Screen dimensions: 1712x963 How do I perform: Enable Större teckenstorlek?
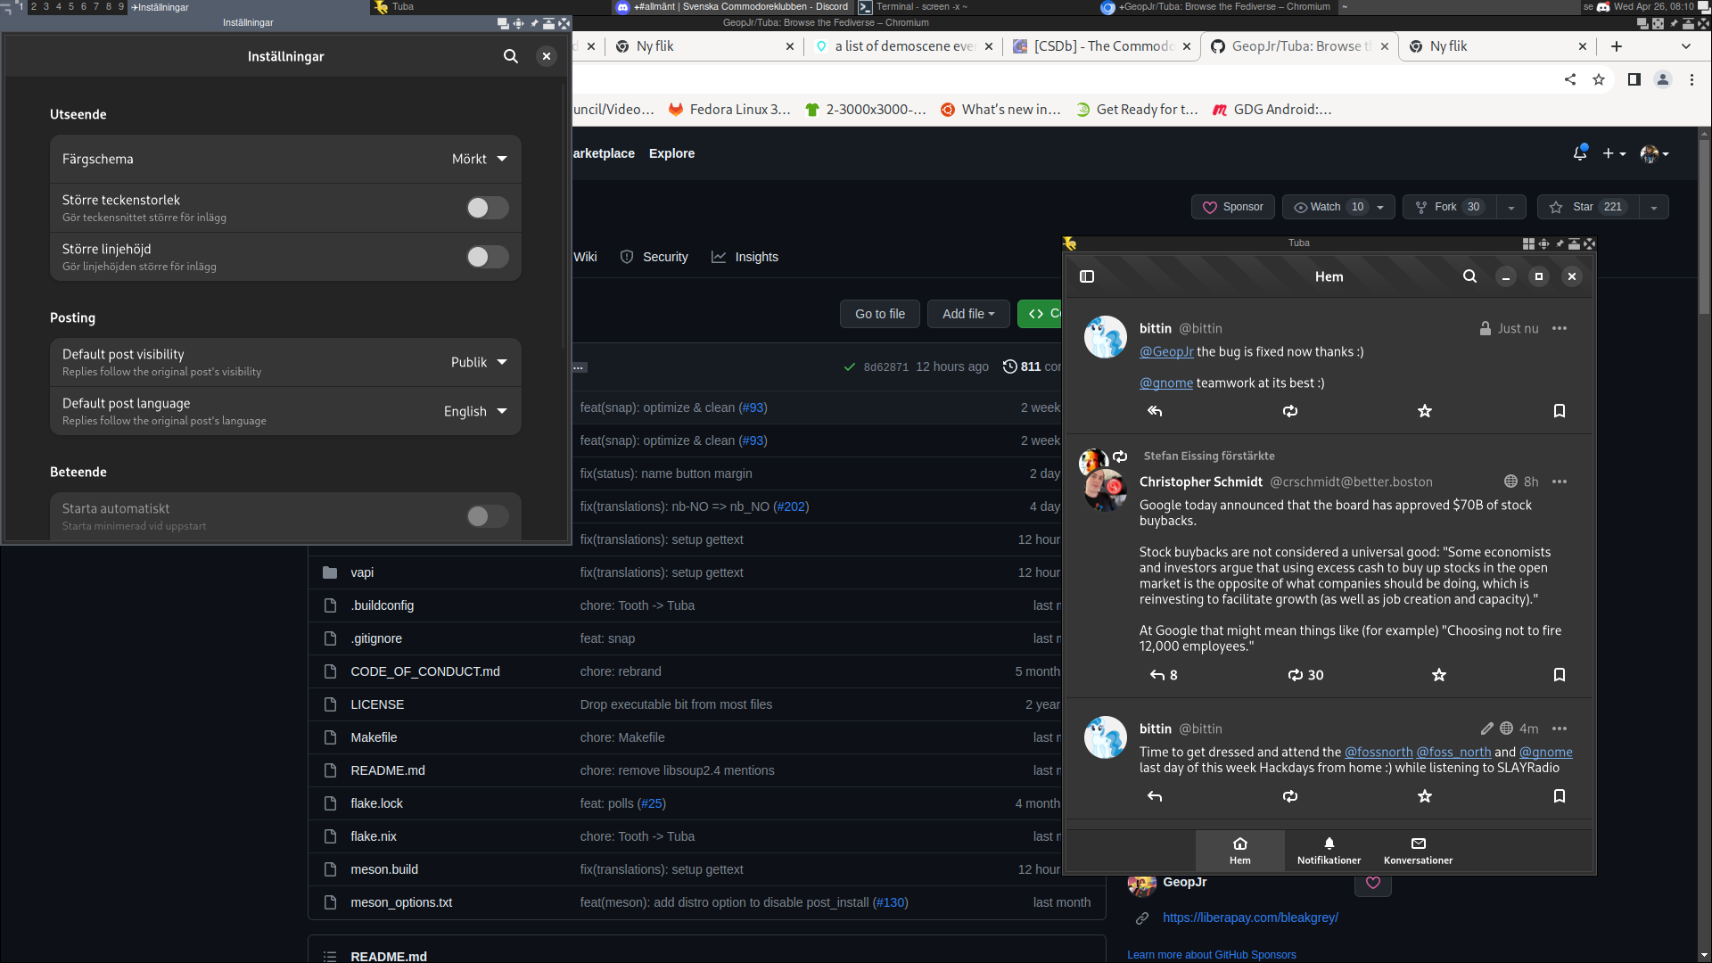point(487,207)
